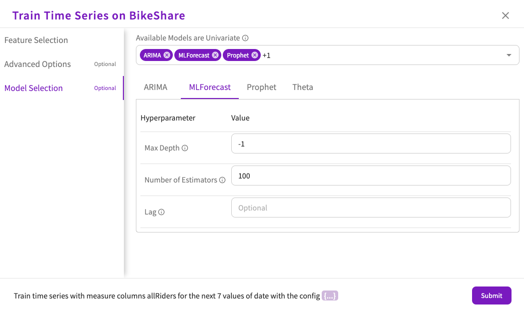Show Max Depth info tooltip
This screenshot has height=309, width=524.
(x=185, y=148)
